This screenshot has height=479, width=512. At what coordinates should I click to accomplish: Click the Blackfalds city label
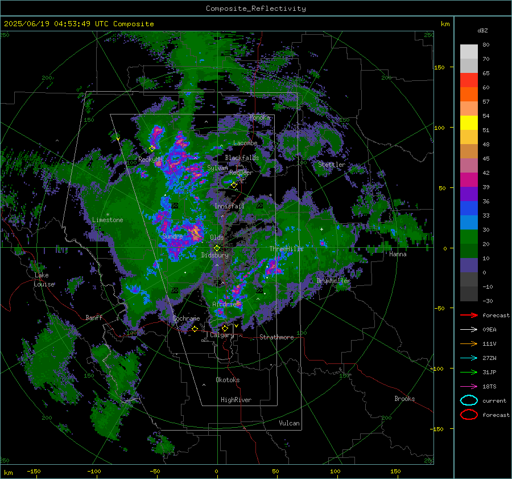point(242,158)
